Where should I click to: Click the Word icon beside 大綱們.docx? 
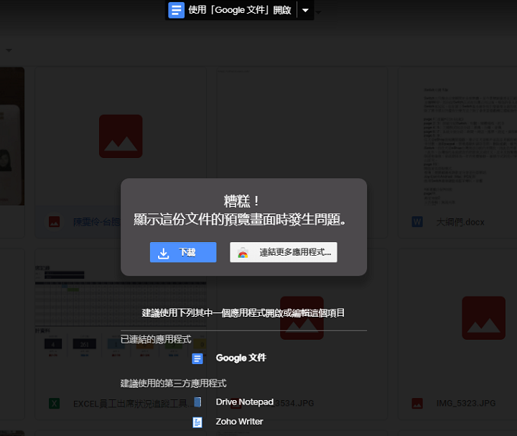click(417, 222)
